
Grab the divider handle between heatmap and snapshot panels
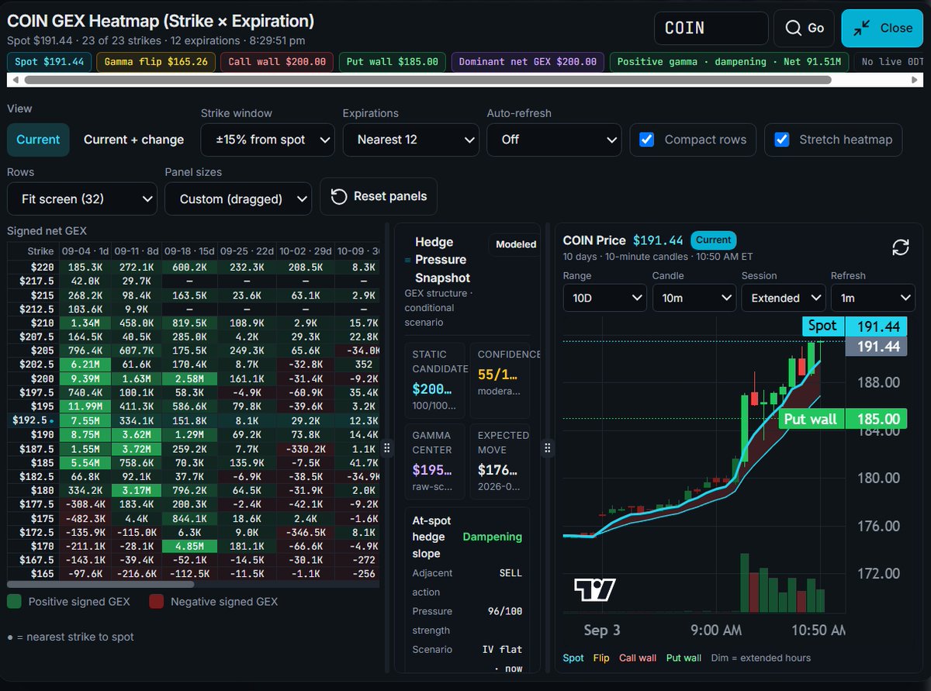387,447
